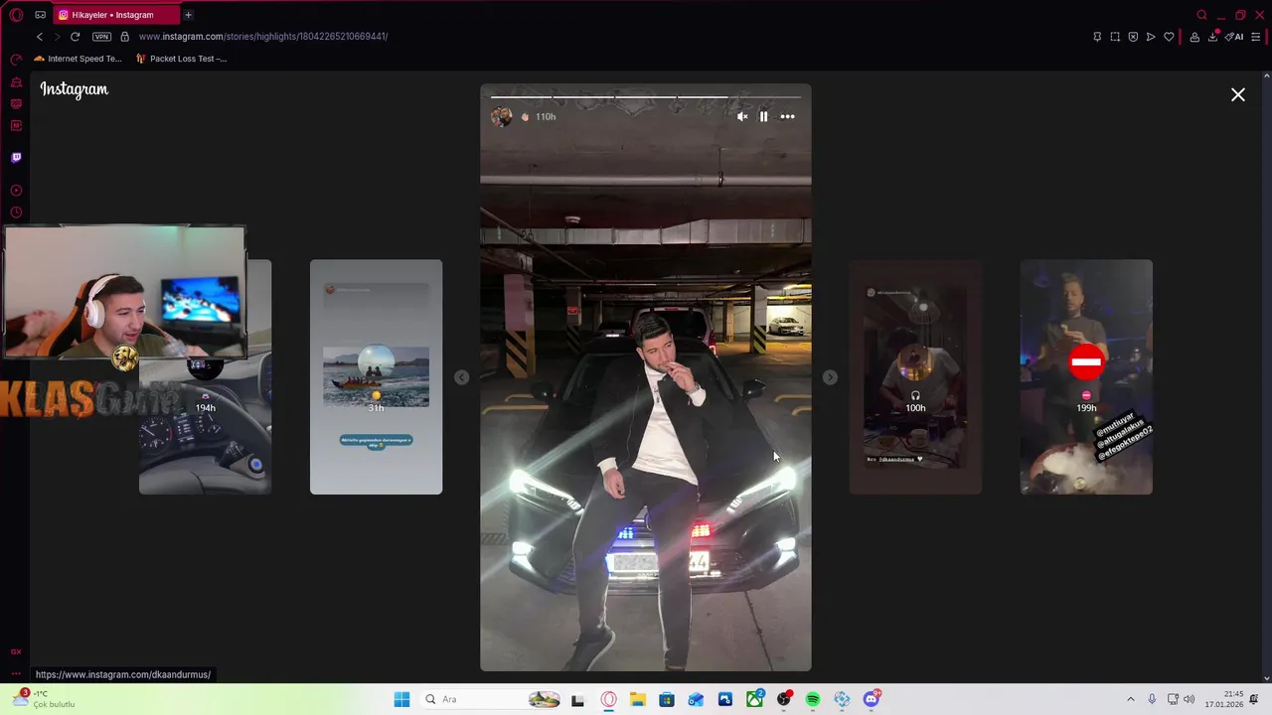Open the 199h story thumbnail

[1086, 377]
